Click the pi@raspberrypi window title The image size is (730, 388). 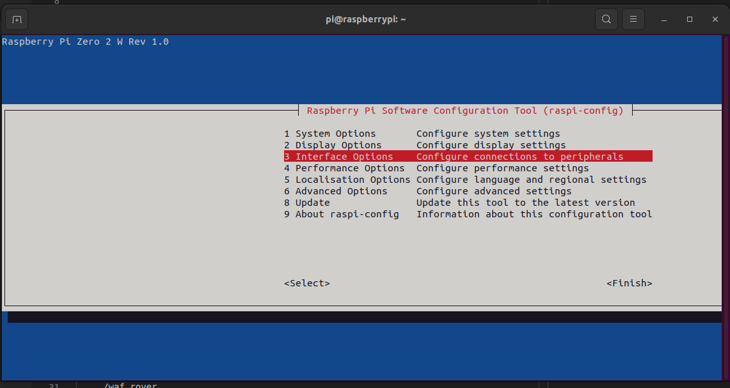click(x=365, y=19)
